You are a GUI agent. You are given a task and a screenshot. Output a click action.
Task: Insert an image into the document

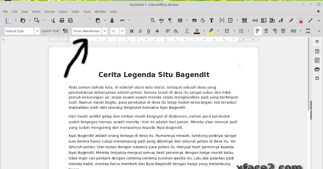click(x=194, y=20)
